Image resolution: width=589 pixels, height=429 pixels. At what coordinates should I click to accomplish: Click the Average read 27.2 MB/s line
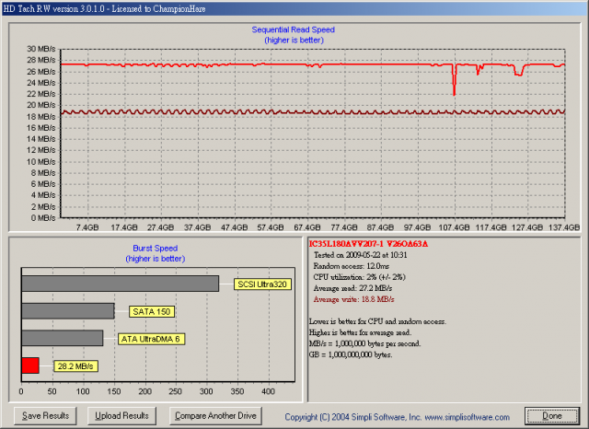pos(352,288)
